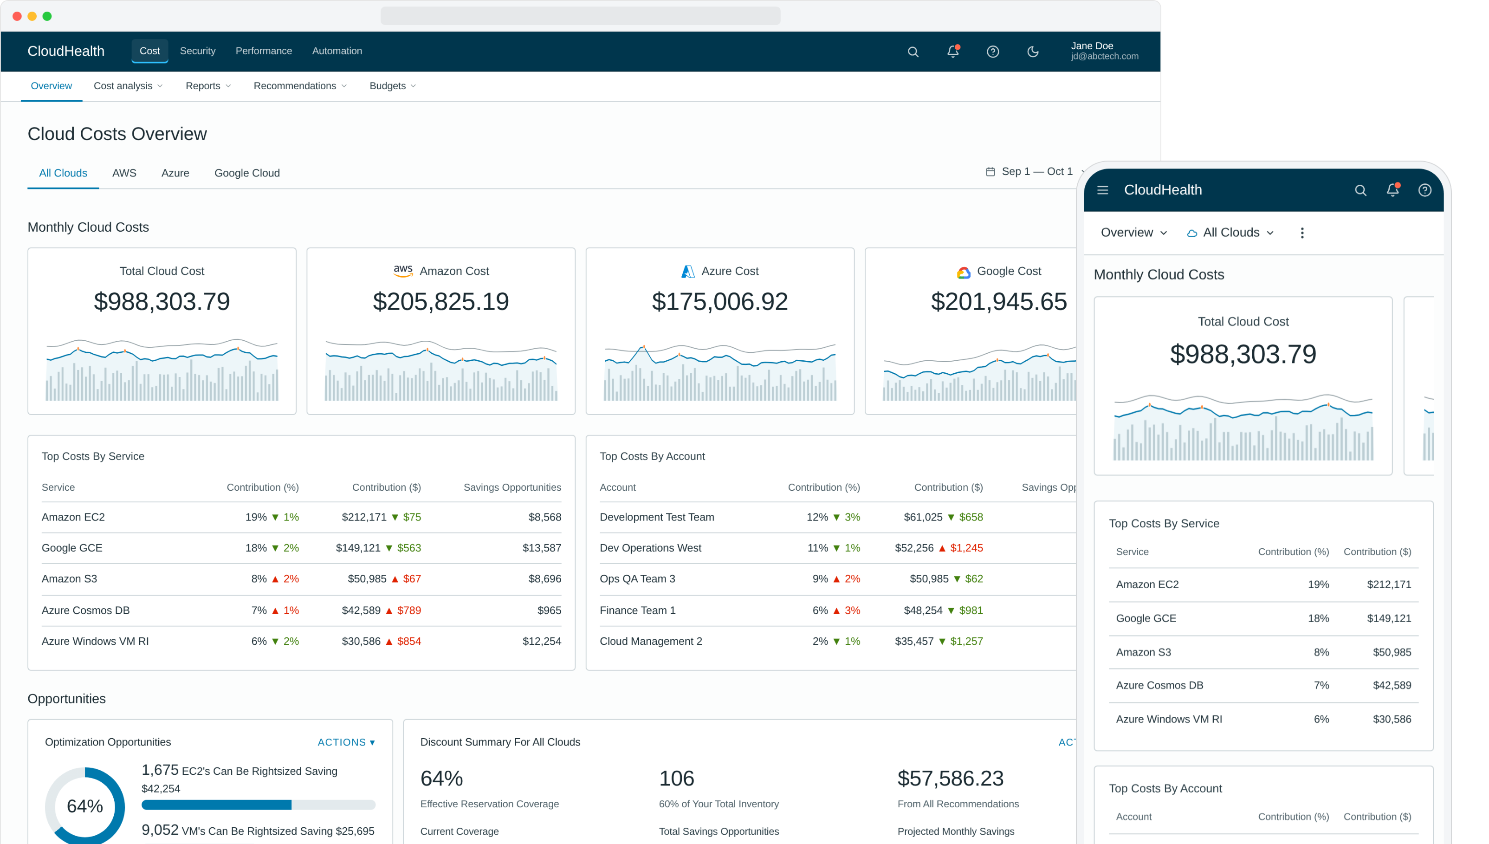Click Finance Team 1 account row
This screenshot has width=1489, height=844.
tap(837, 610)
